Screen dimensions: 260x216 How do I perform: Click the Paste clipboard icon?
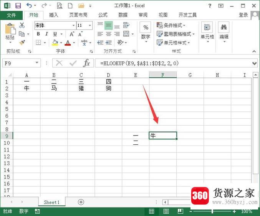tap(10, 29)
